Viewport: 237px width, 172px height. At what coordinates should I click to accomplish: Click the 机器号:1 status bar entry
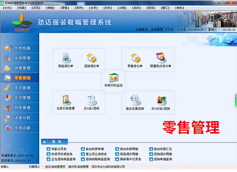34,167
